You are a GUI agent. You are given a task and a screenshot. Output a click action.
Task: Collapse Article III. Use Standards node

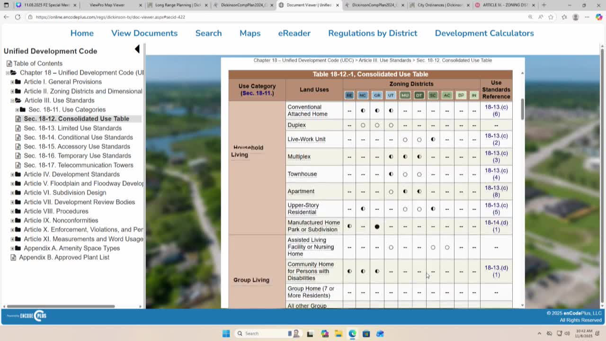12,100
